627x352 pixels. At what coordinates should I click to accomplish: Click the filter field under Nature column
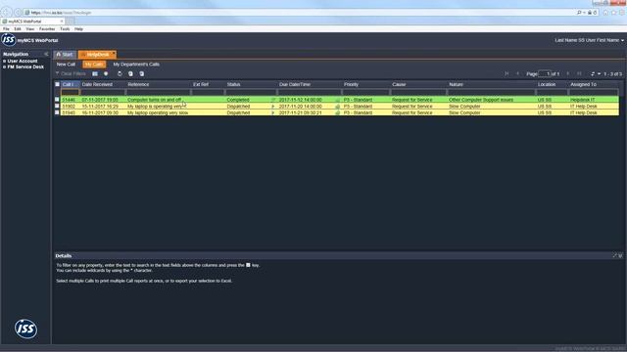(x=491, y=92)
